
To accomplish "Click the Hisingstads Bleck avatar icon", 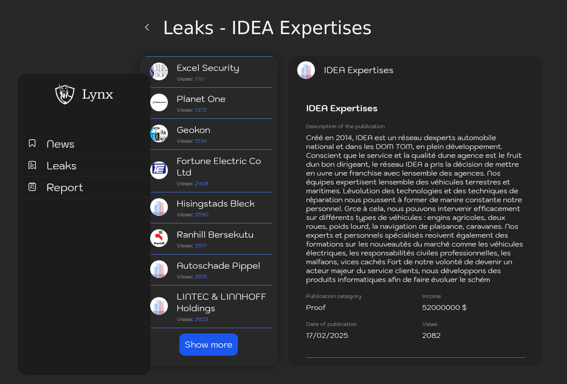I will 159,207.
